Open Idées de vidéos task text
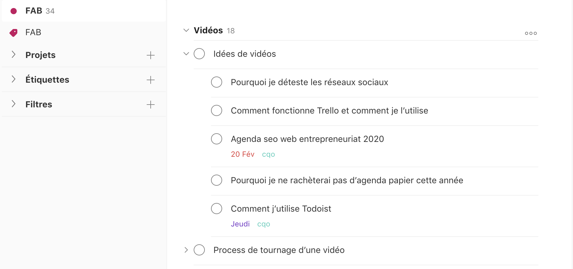 (x=244, y=54)
